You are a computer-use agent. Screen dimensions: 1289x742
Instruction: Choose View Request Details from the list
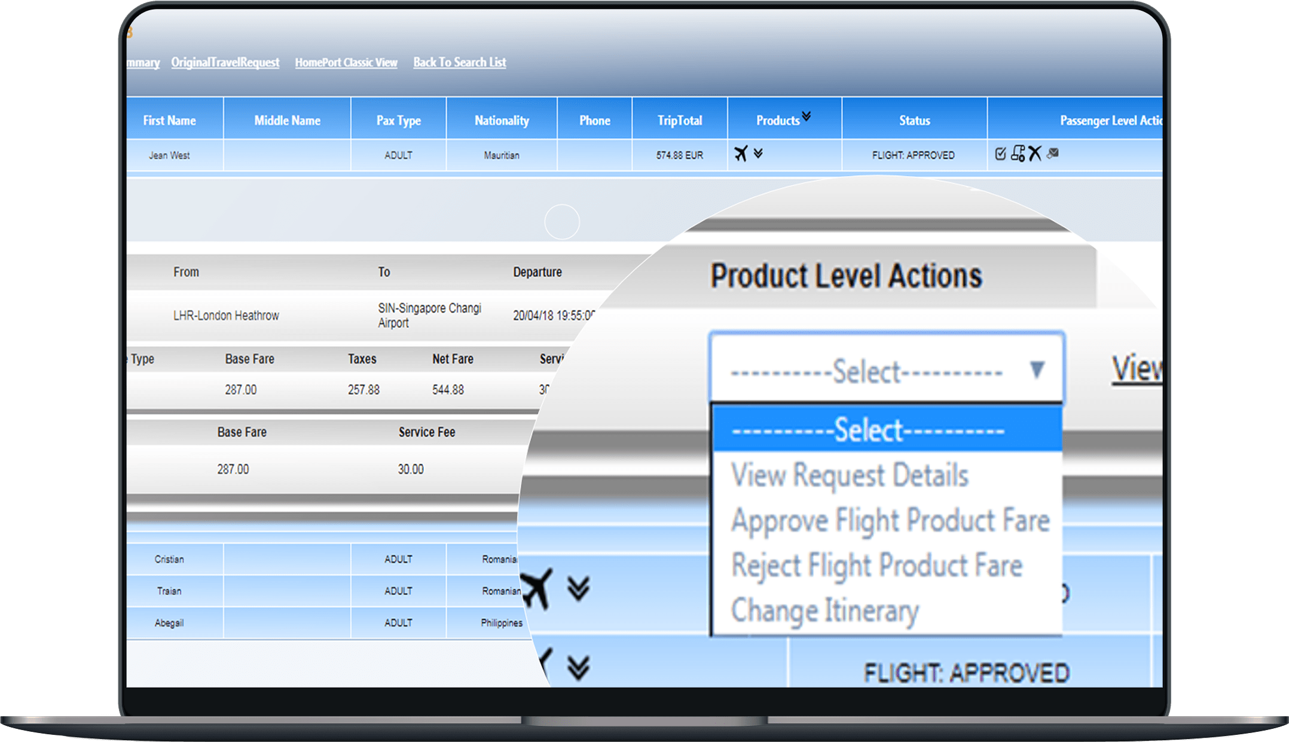click(849, 475)
